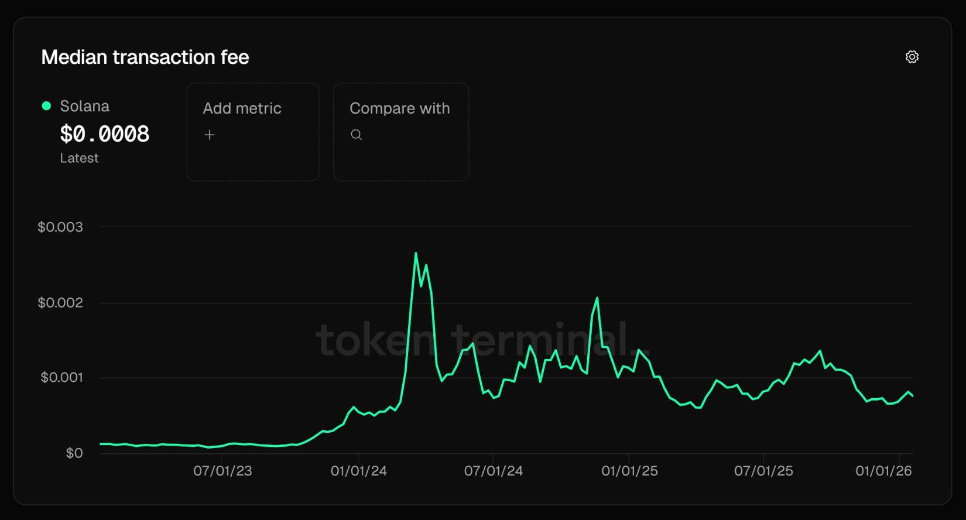Click the 01/01/24 date axis label
This screenshot has height=520, width=966.
358,471
